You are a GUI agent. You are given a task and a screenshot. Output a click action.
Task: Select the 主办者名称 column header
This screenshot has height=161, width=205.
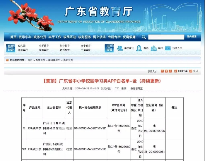coord(54,108)
